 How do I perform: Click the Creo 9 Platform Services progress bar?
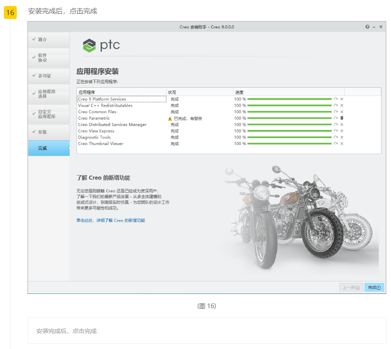pos(289,99)
